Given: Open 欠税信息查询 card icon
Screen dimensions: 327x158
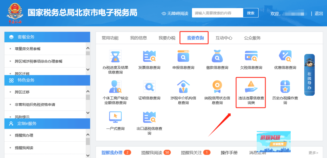Looking at the screenshot, I should 251,56.
